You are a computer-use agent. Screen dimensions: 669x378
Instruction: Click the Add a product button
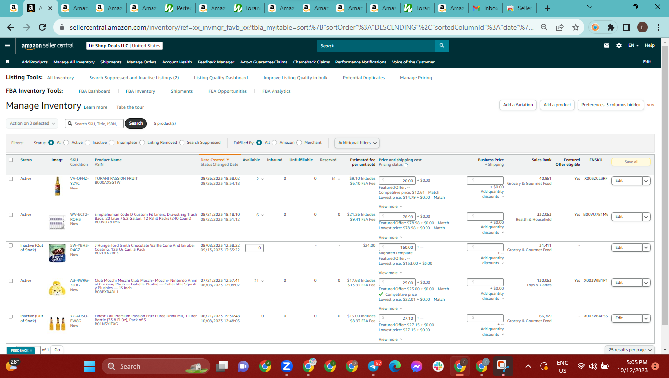coord(557,105)
